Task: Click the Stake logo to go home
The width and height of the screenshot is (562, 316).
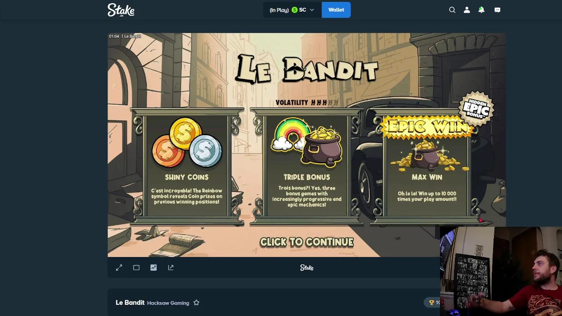Action: coord(121,10)
